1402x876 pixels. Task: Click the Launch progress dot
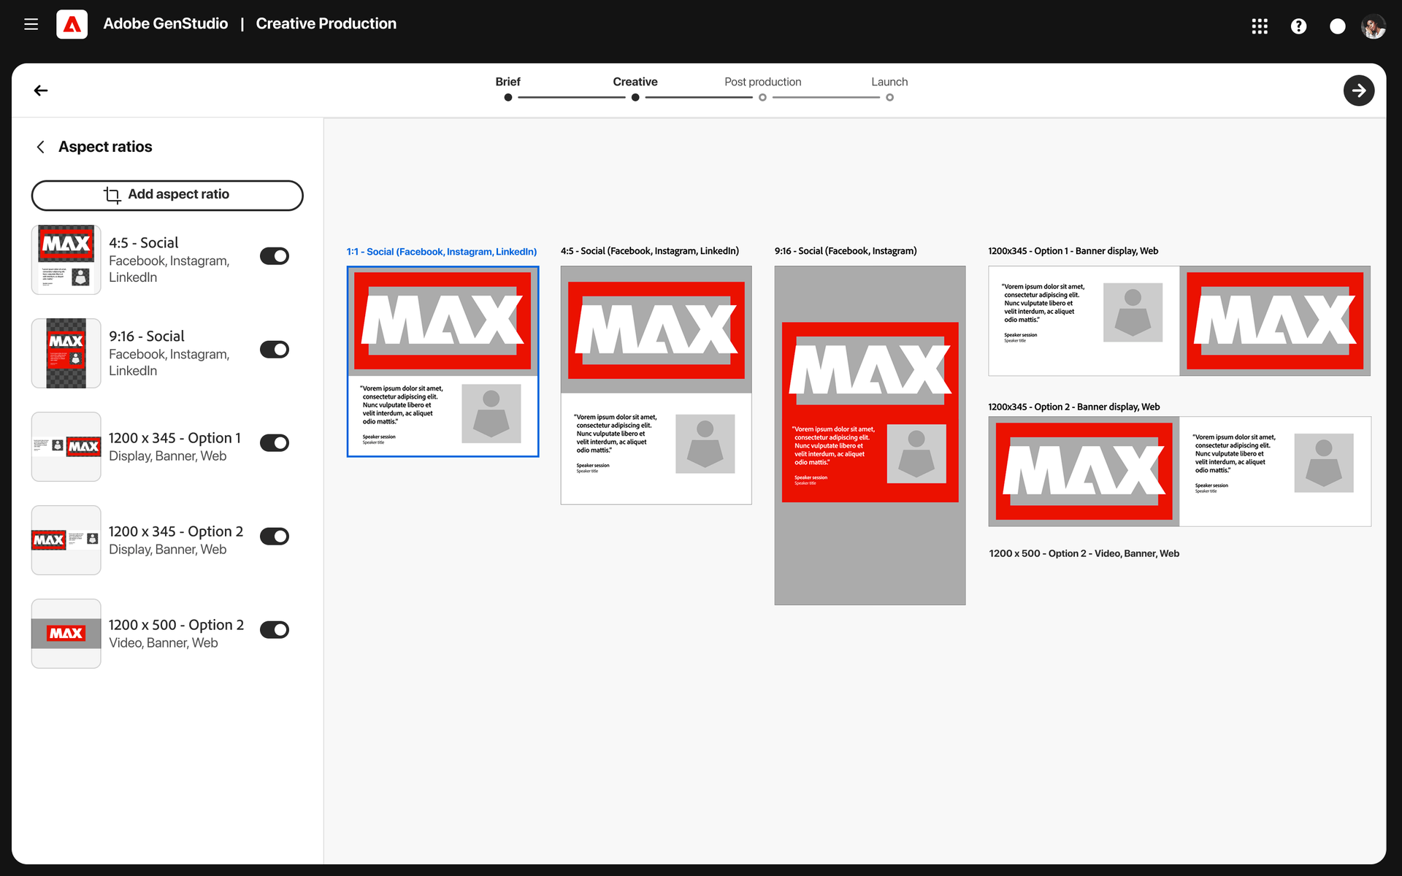pos(889,97)
